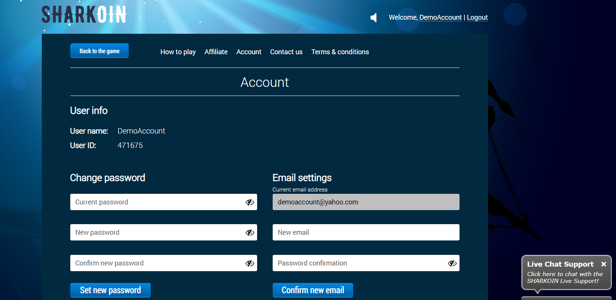Click the User name value DemoAccount
Viewport: 616px width, 300px height.
point(141,131)
